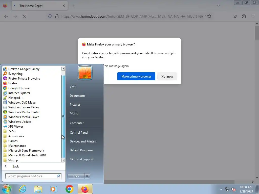
Task: Open Computer from Start menu
Action: 77,123
